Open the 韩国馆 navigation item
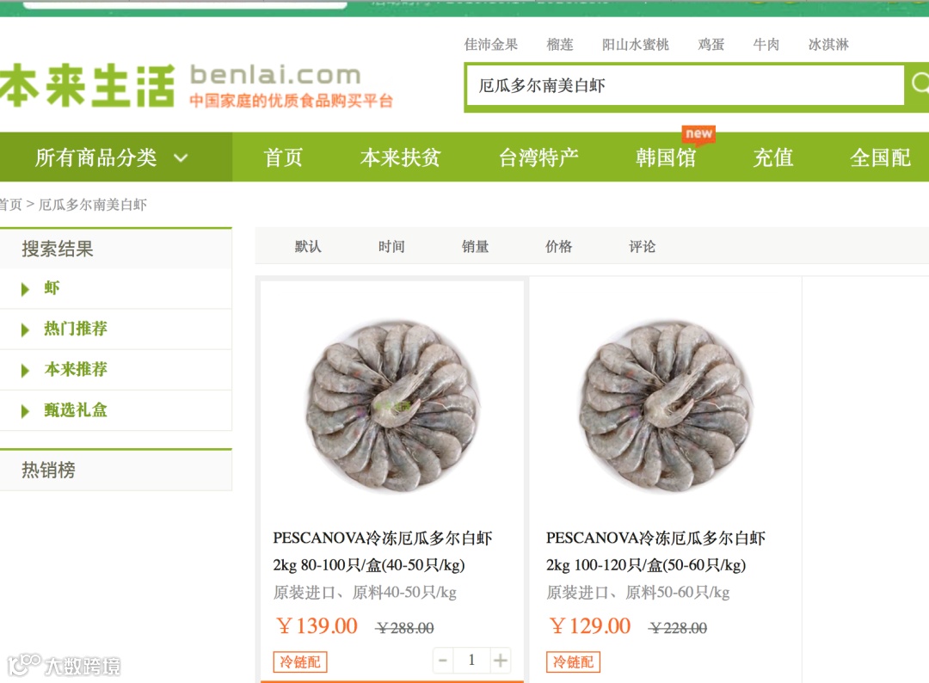This screenshot has width=929, height=683. (665, 157)
